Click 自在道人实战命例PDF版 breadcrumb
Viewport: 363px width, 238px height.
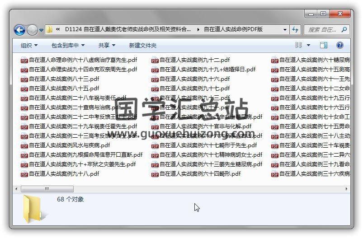pos(233,29)
